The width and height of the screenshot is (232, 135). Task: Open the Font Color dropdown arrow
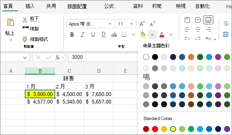(171, 35)
